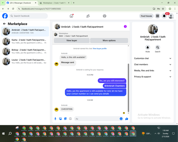Image resolution: width=178 pixels, height=142 pixels.
Task: Bookmark this page with the star icon
Action: click(x=163, y=9)
